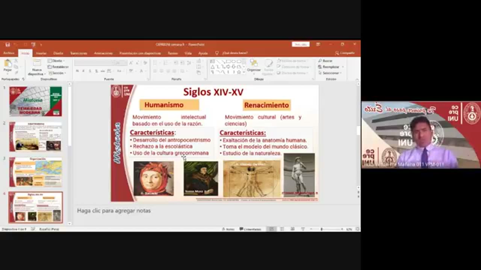Open the Diseño layout dropdown in Diapositivas
The image size is (481, 270).
(56, 61)
